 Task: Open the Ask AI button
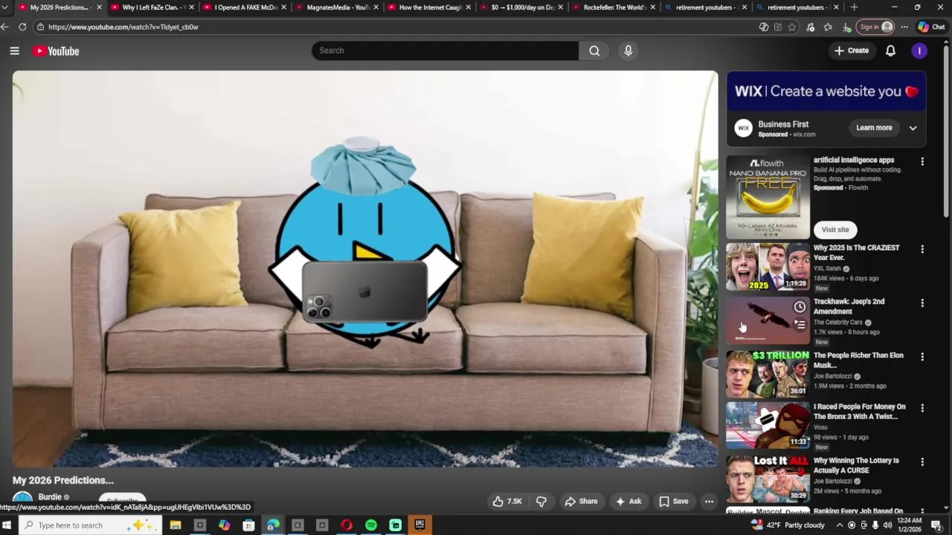click(628, 502)
